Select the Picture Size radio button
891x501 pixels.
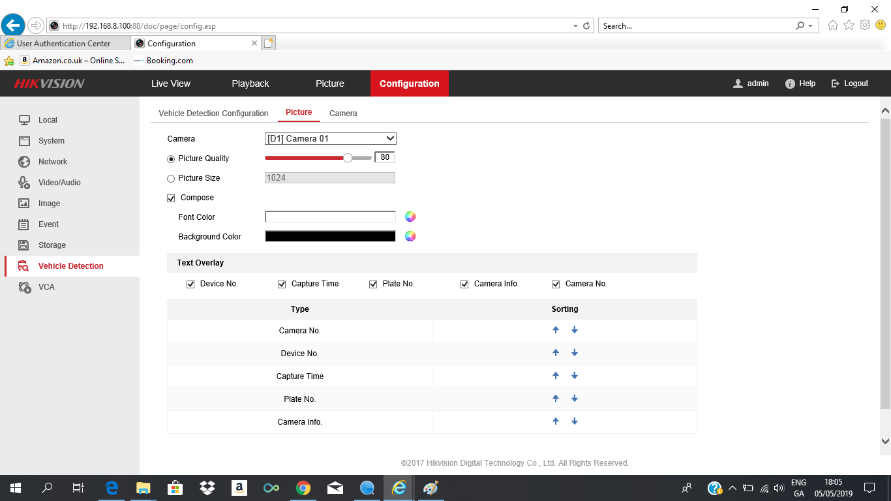(x=171, y=178)
